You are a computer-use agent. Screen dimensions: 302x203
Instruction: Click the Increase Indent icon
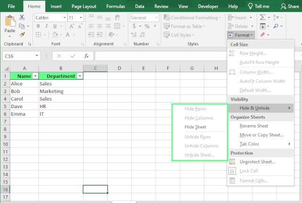100,34
